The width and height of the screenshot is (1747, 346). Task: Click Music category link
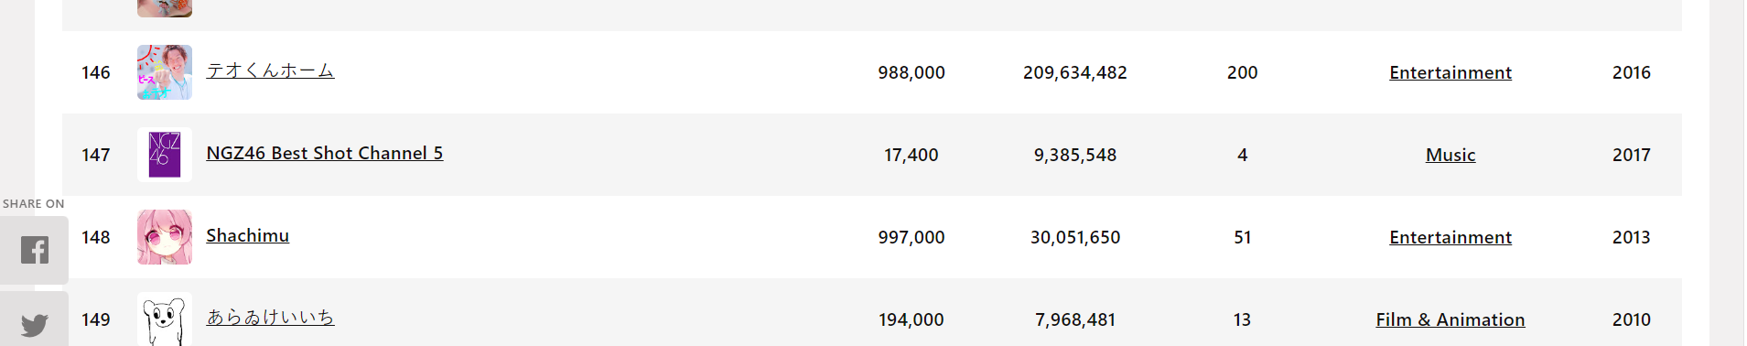pos(1450,155)
